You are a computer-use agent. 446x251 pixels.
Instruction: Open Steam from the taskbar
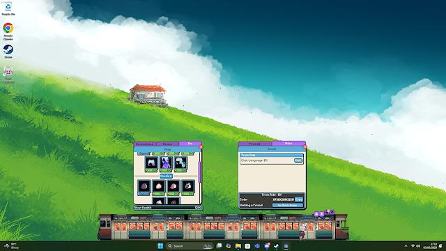[x=276, y=246]
